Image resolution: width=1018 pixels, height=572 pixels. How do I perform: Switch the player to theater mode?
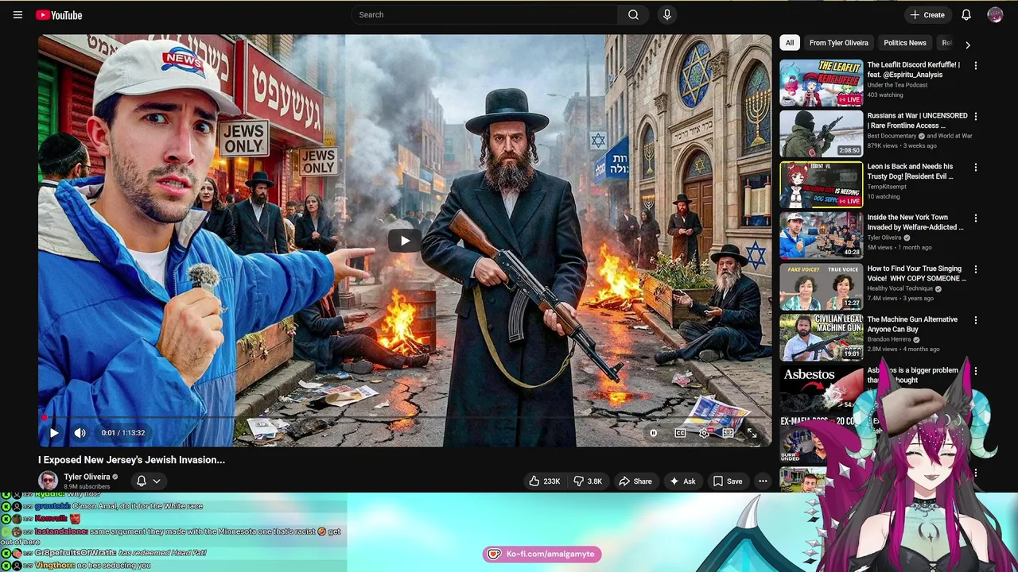pos(728,433)
